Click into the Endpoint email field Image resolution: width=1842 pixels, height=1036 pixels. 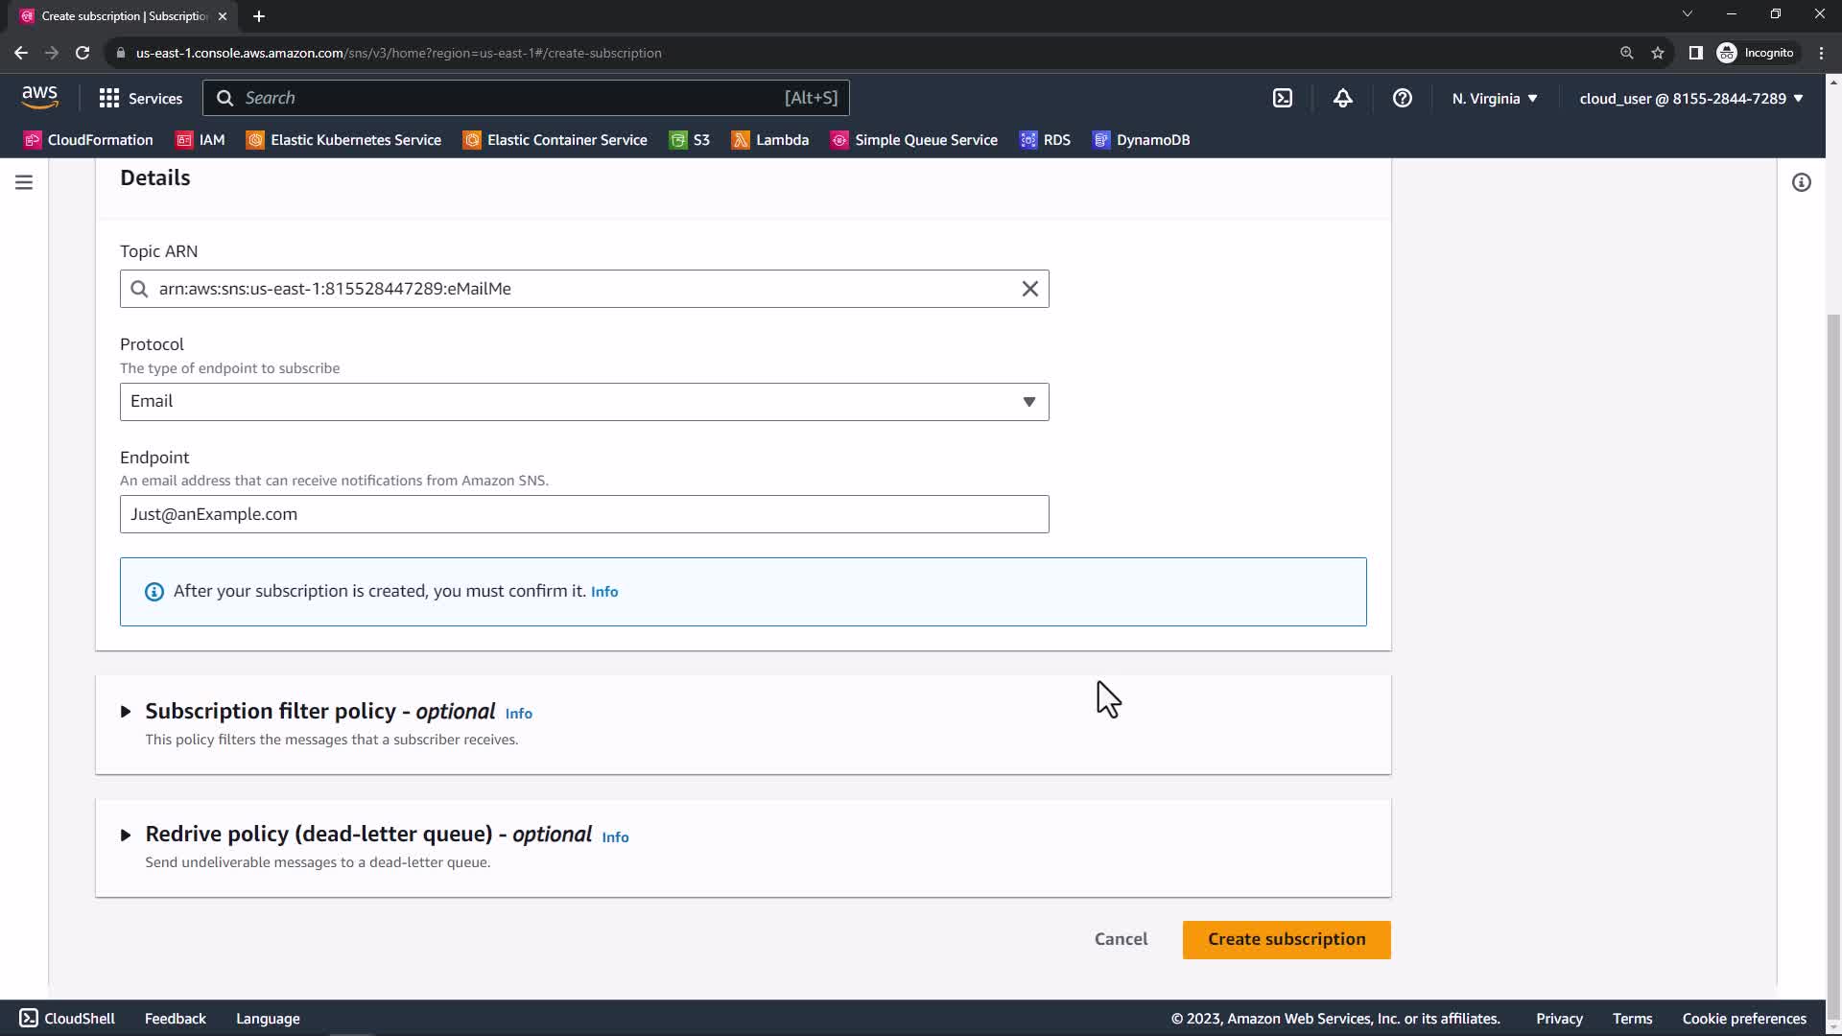pyautogui.click(x=583, y=514)
